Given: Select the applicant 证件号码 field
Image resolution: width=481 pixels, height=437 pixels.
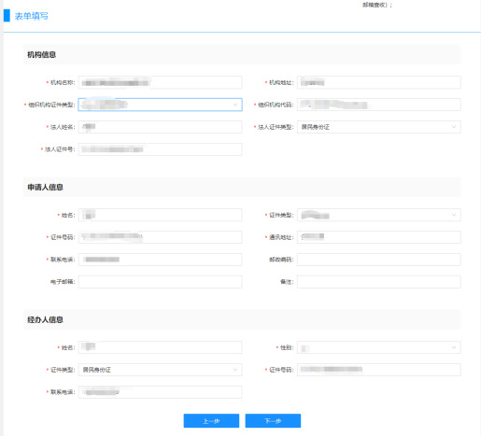Looking at the screenshot, I should point(160,237).
